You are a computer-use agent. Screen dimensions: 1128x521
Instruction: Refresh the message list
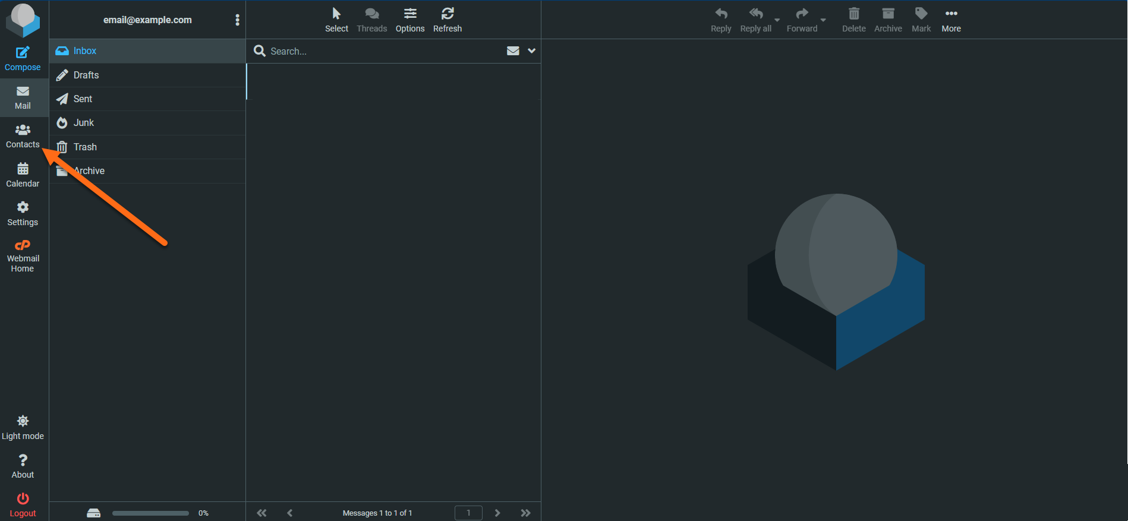(x=448, y=20)
